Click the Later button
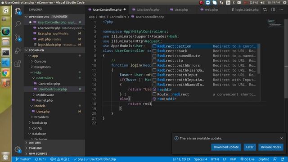 coord(250,147)
